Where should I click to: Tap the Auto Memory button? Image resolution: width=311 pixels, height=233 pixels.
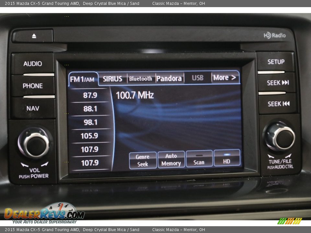[171, 160]
